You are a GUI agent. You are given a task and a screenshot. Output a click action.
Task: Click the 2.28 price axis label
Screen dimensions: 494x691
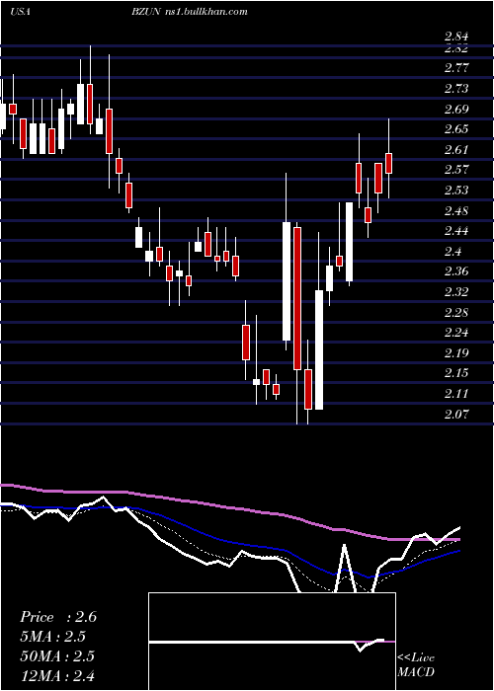point(456,313)
